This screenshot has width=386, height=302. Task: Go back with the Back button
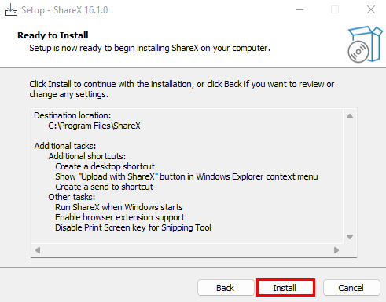(226, 288)
